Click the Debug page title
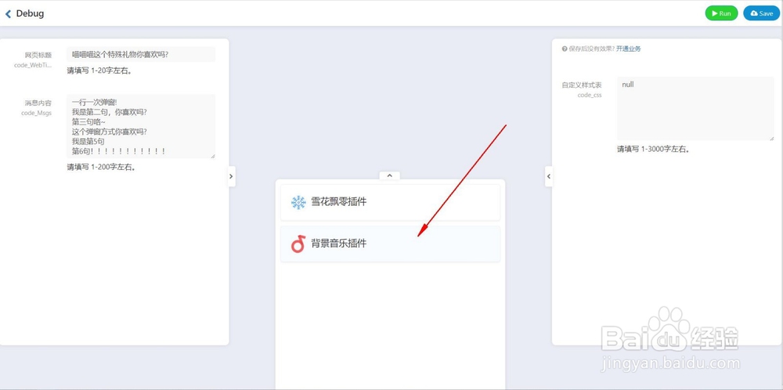This screenshot has height=390, width=783. (30, 13)
